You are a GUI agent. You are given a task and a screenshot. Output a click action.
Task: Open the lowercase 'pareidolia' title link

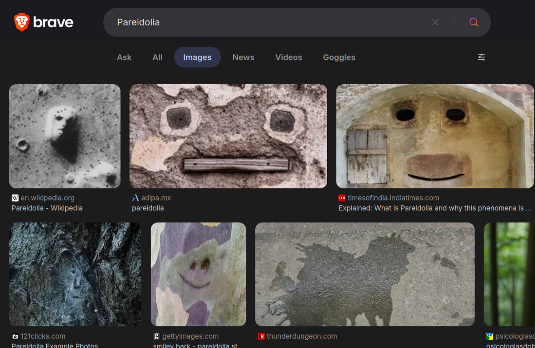[148, 208]
